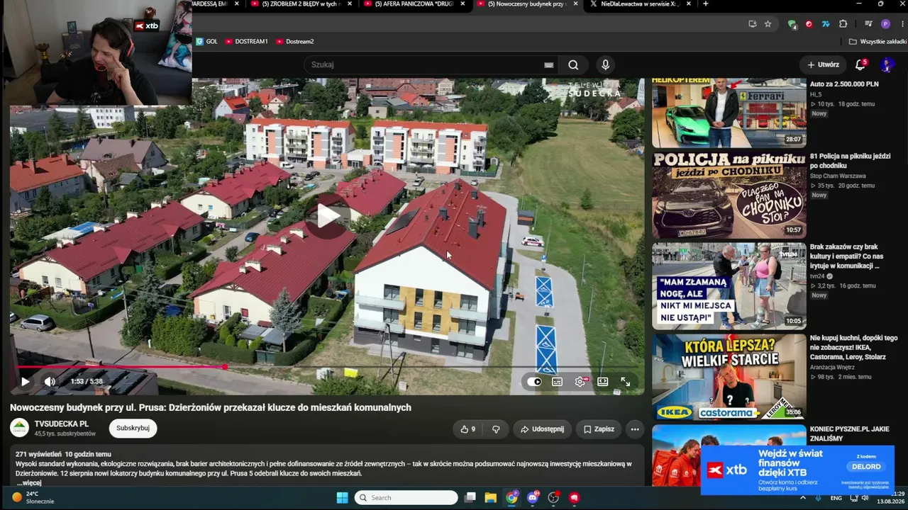Open the Policja na pikniku video thumbnail
This screenshot has width=908, height=510.
click(x=729, y=195)
